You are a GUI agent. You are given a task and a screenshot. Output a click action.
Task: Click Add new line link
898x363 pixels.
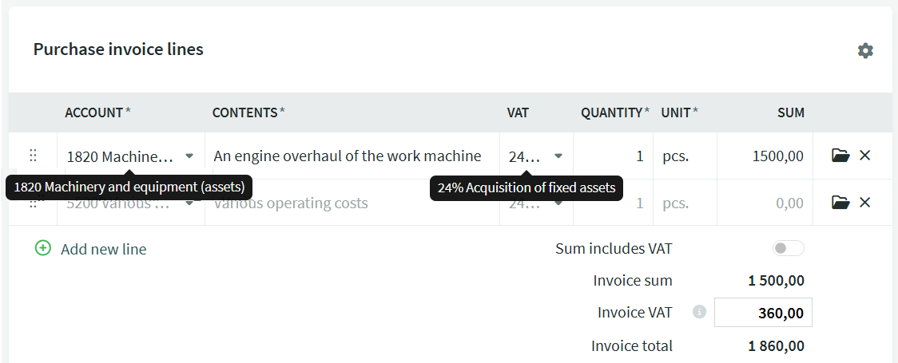[x=103, y=249]
